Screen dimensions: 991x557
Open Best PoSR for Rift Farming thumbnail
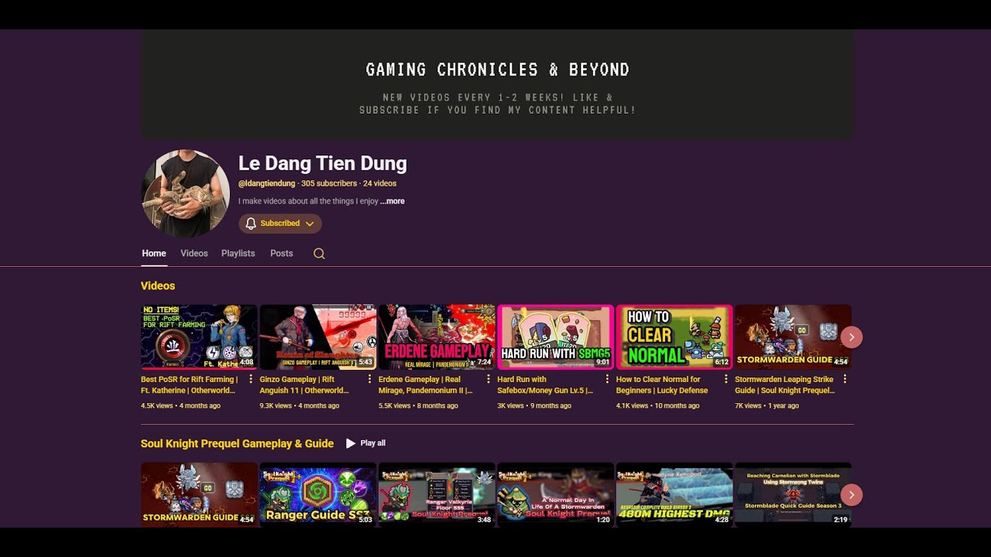point(199,337)
